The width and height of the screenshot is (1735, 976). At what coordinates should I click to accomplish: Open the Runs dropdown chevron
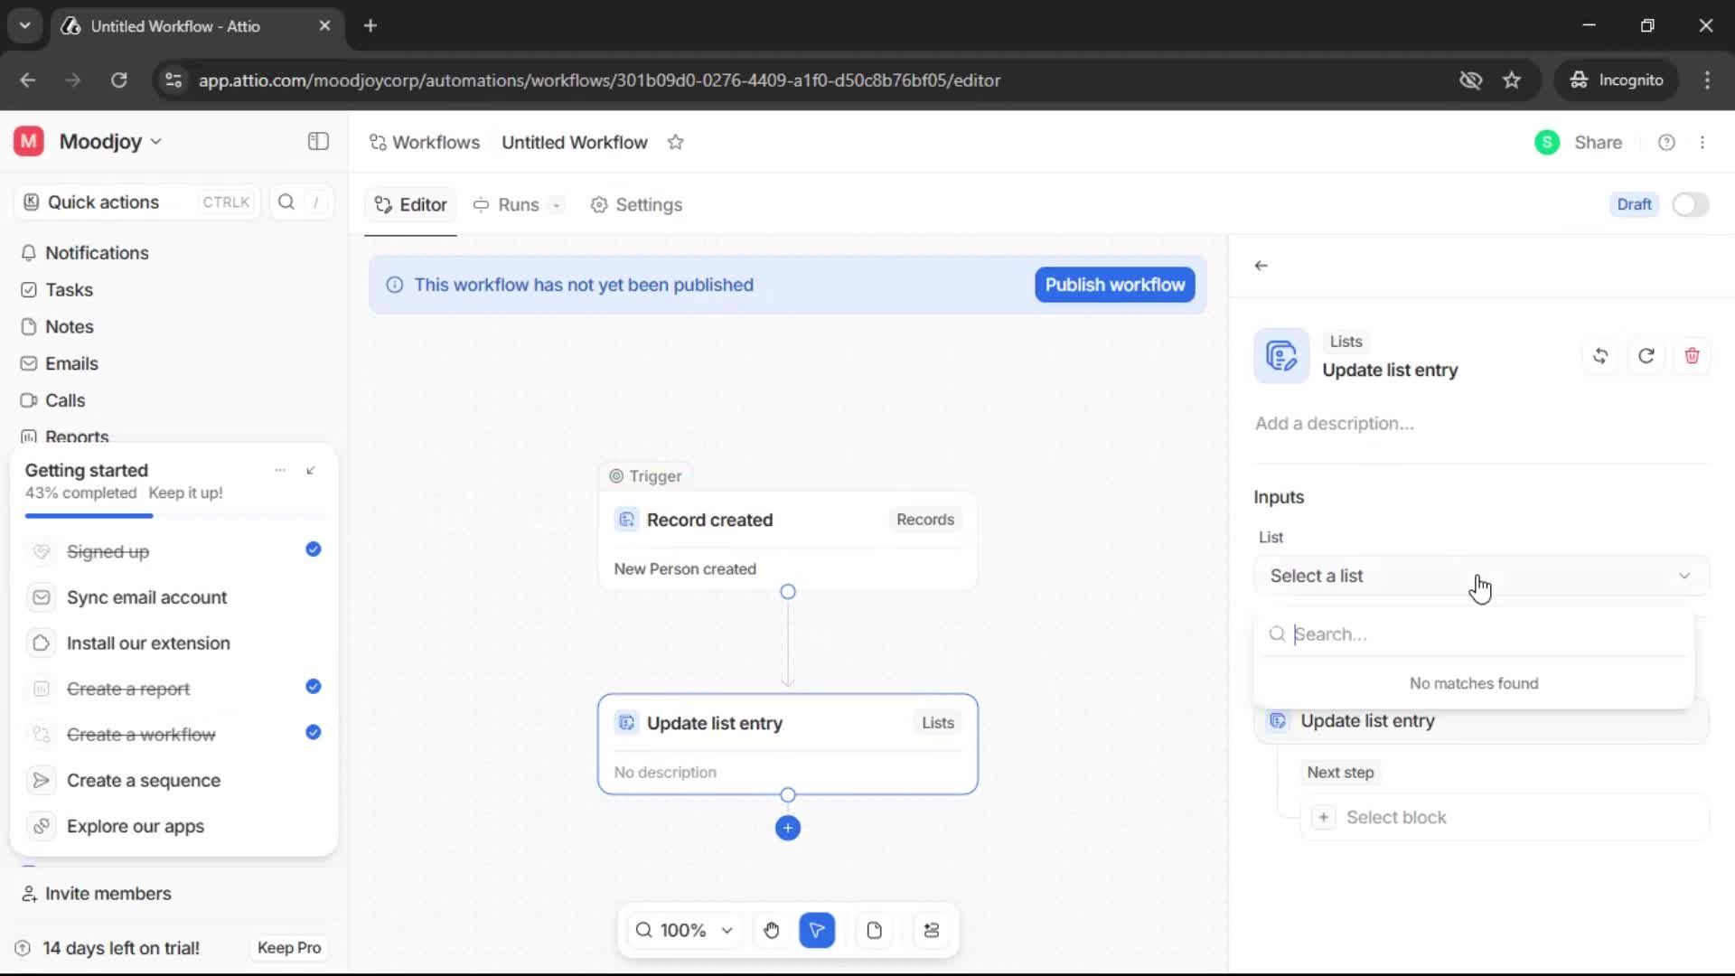556,205
